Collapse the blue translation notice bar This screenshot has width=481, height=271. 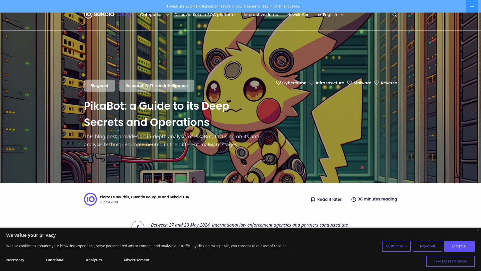(472, 6)
